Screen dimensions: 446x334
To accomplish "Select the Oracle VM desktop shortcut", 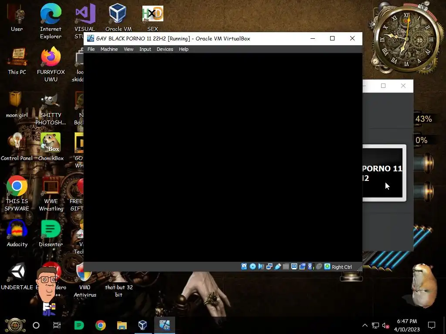I will (118, 17).
